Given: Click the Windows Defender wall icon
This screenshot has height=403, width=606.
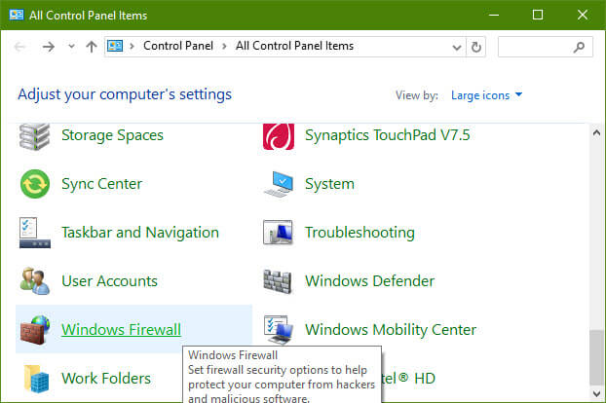Looking at the screenshot, I should point(278,281).
